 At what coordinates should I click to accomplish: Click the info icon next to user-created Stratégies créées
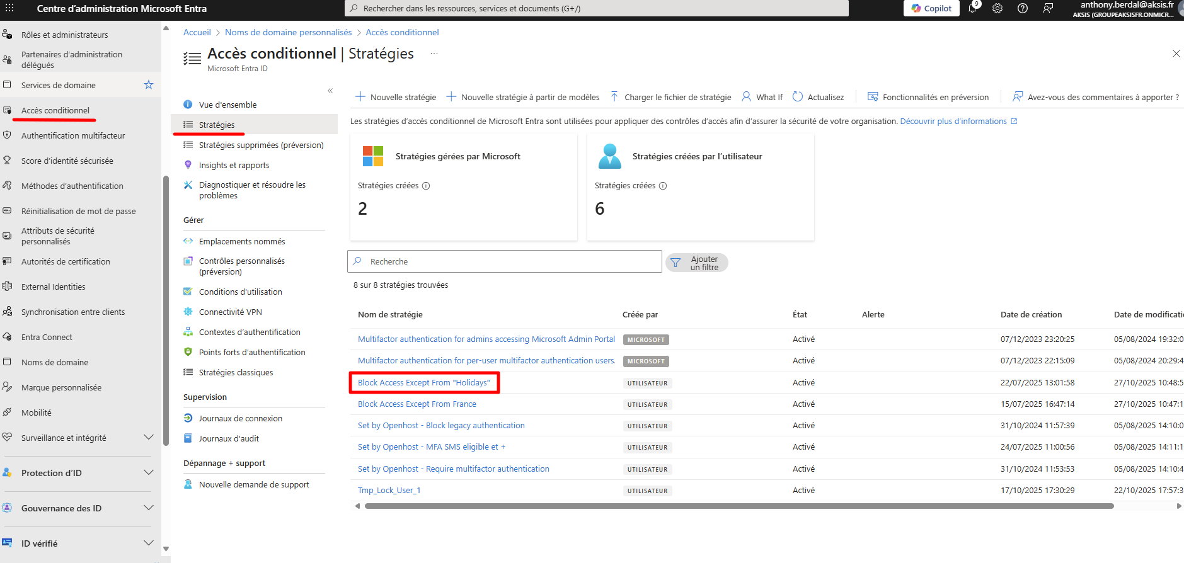pyautogui.click(x=663, y=186)
